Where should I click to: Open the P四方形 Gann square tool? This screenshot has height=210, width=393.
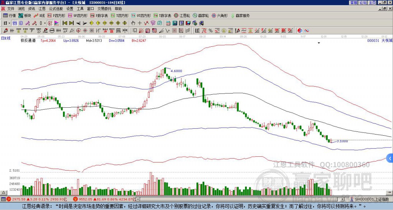(x=56, y=15)
